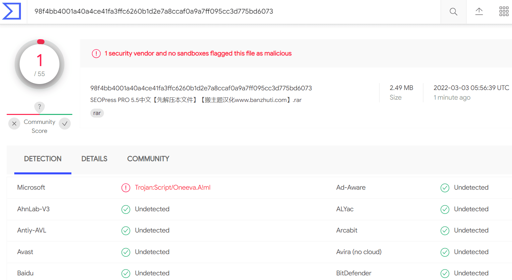
Task: Click the Baidu vendor name
Action: 26,273
